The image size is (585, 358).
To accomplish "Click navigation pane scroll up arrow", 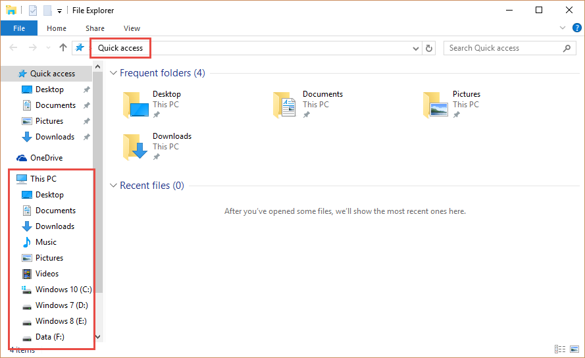I will pyautogui.click(x=98, y=67).
